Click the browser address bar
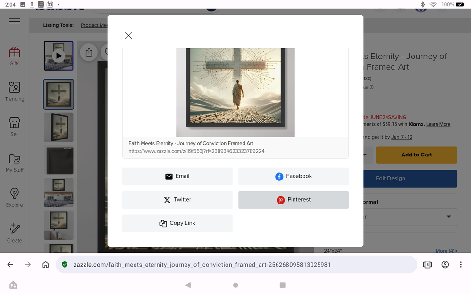Viewport: 471px width, 294px height. 236,265
